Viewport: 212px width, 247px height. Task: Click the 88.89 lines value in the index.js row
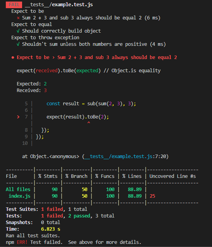pos(135,196)
